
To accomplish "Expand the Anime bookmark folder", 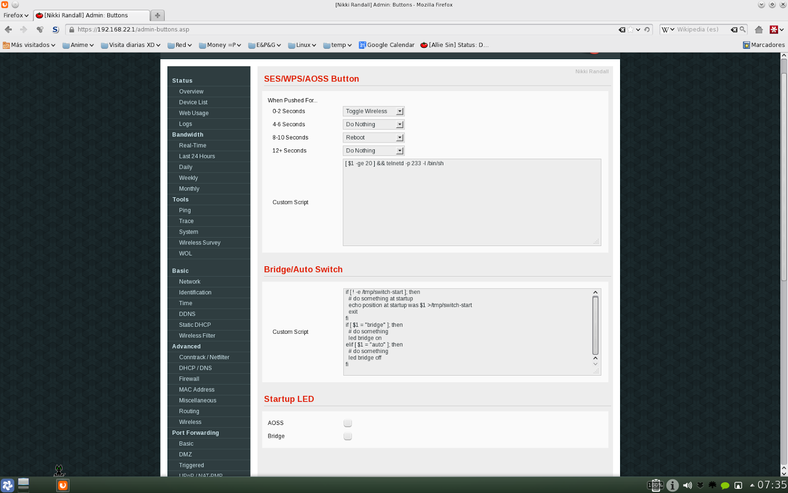I will pyautogui.click(x=78, y=45).
